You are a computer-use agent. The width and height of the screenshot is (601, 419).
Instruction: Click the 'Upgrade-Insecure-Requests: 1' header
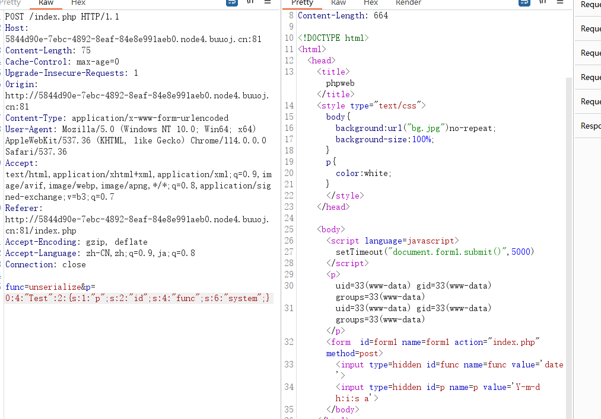coord(72,73)
